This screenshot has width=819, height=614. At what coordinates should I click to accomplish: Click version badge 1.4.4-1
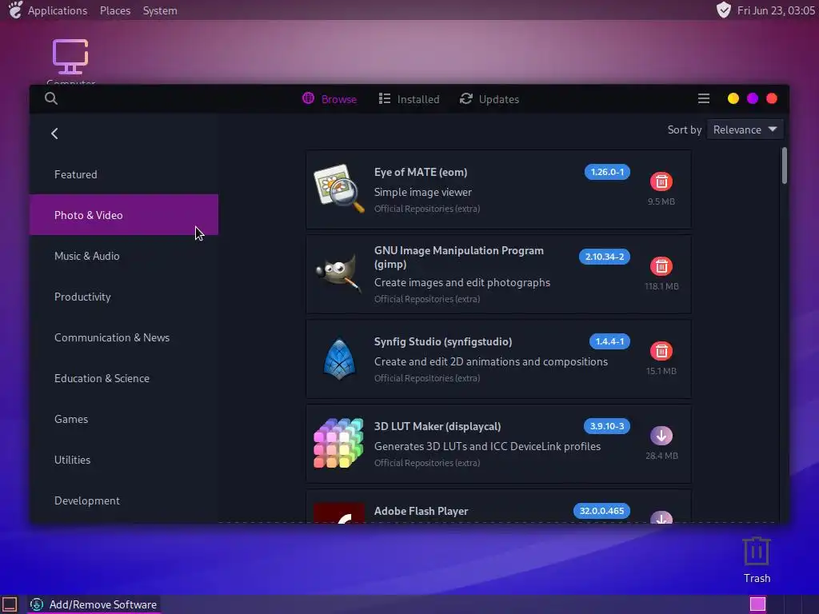(x=609, y=341)
